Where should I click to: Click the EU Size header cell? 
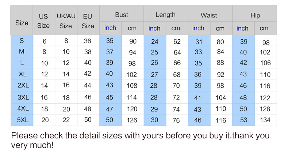point(88,21)
